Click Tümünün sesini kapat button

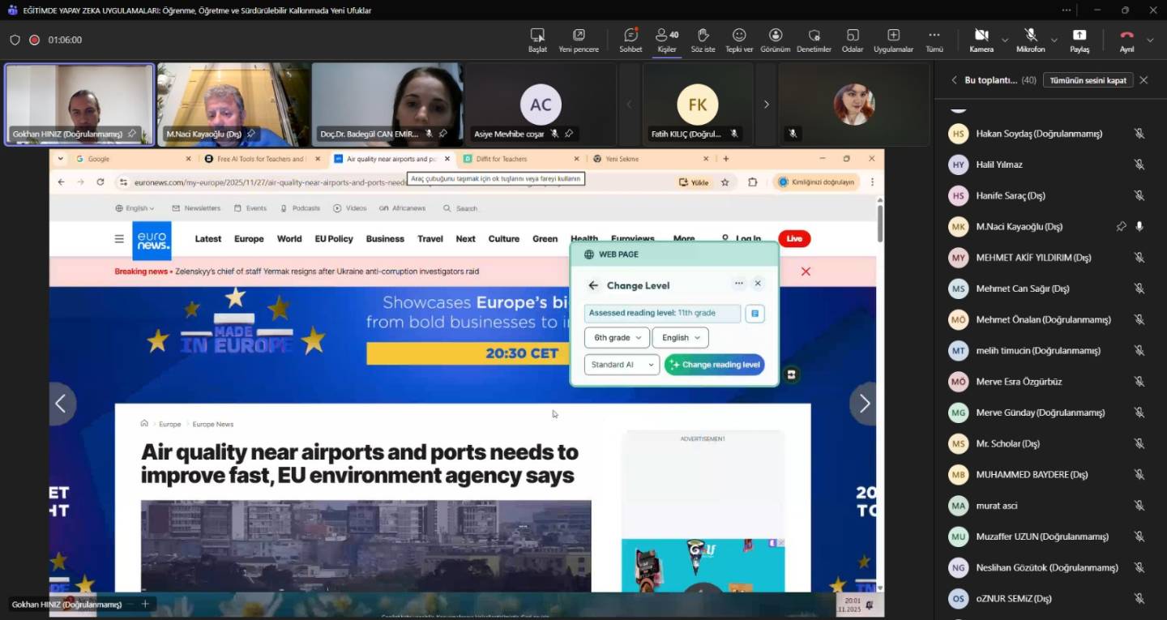[x=1087, y=80]
